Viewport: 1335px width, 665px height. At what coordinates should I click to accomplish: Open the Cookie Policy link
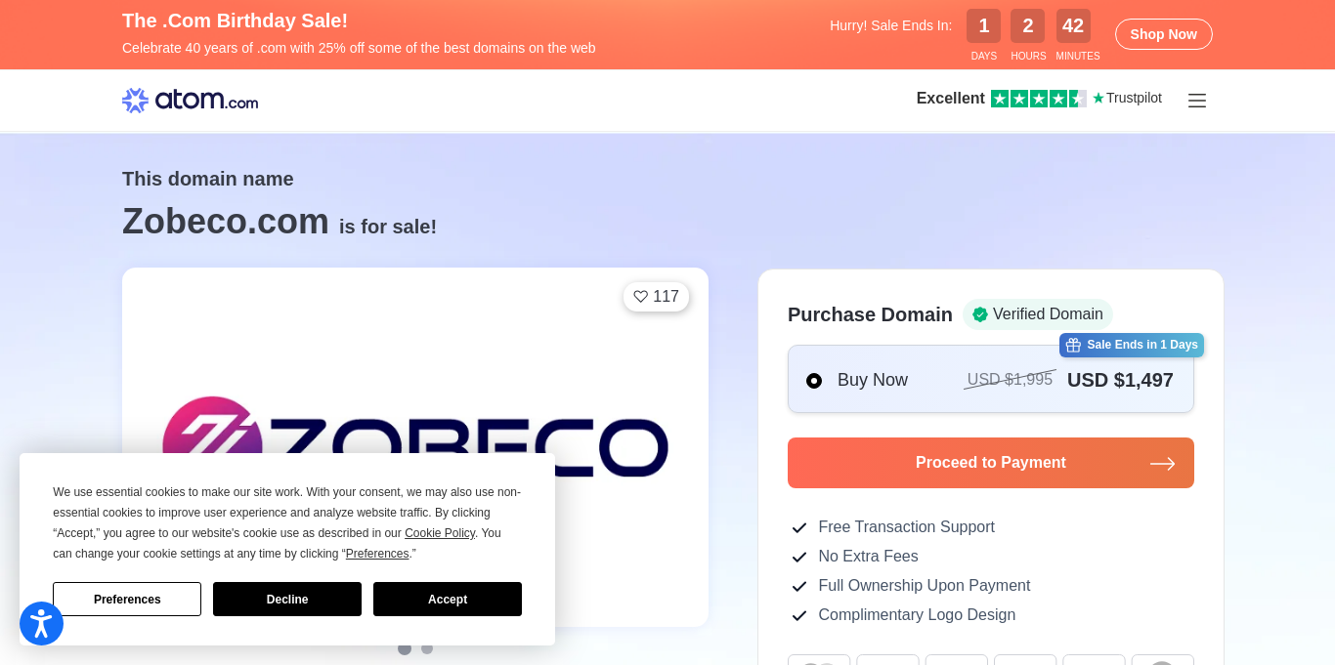click(439, 533)
